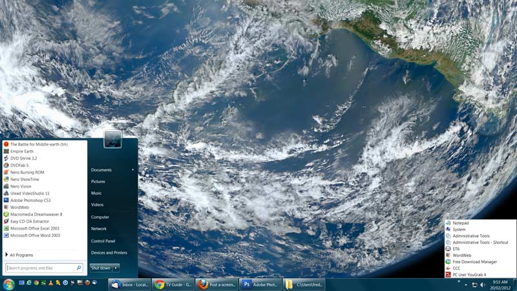Open the Shut down options arrow
Viewport: 517px width, 291px height.
(116, 268)
